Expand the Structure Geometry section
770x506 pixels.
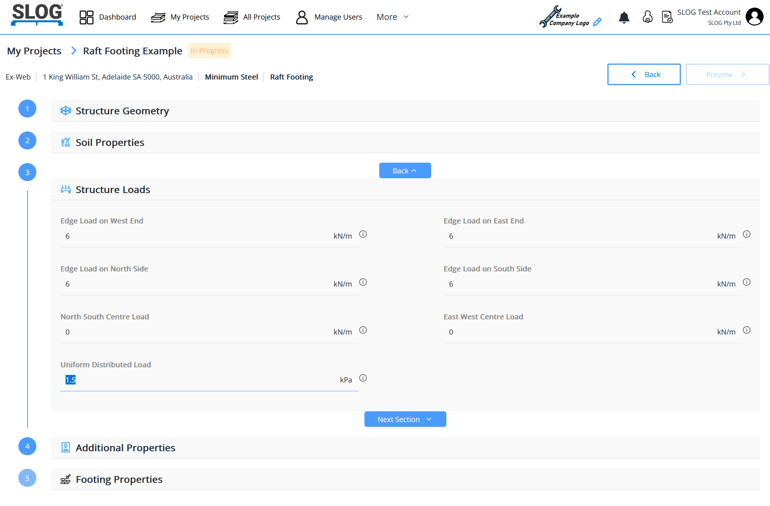(x=122, y=111)
